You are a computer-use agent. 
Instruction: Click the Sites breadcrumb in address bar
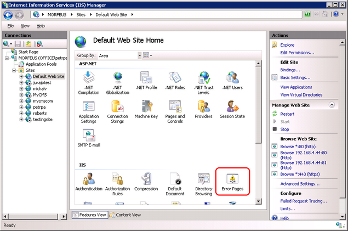pos(81,15)
